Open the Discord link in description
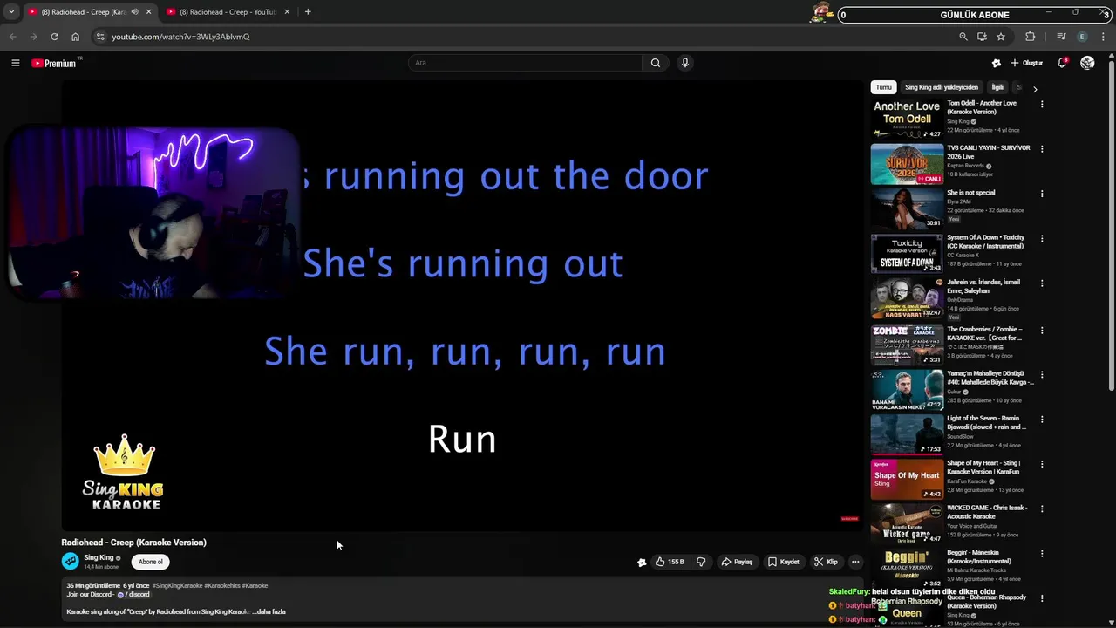 pos(136,594)
